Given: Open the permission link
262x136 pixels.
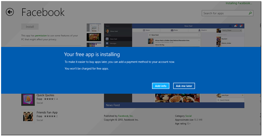Looking at the screenshot, I should click(x=41, y=36).
